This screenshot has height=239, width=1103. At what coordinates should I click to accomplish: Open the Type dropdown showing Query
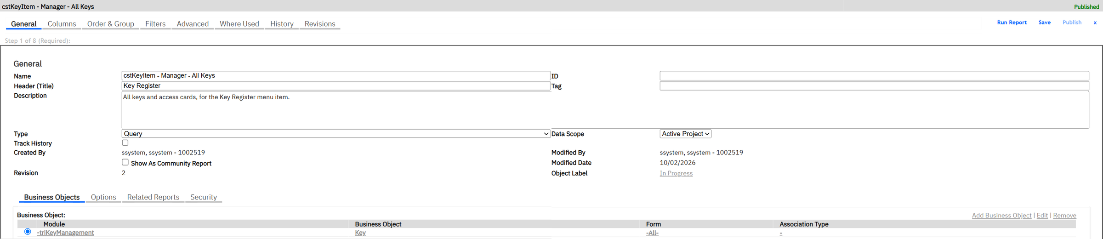coord(336,134)
